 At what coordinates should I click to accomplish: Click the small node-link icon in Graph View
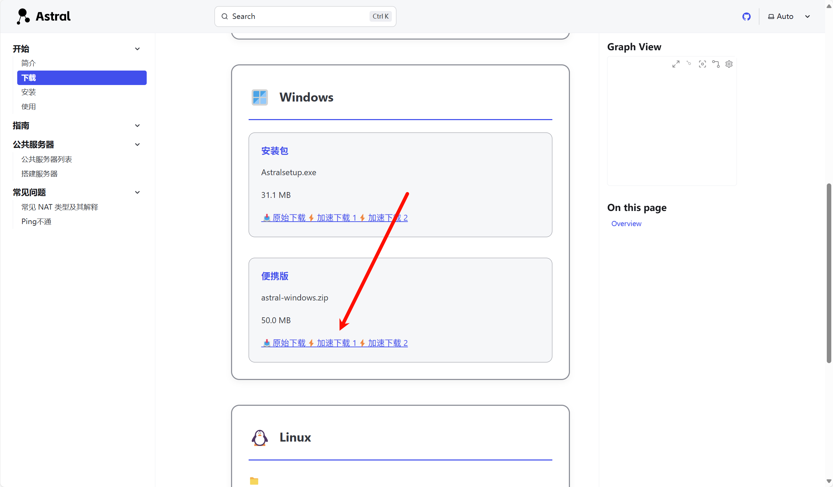pos(689,63)
